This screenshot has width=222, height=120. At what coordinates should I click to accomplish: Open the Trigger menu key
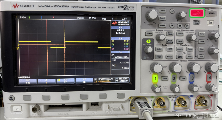(x=149, y=33)
